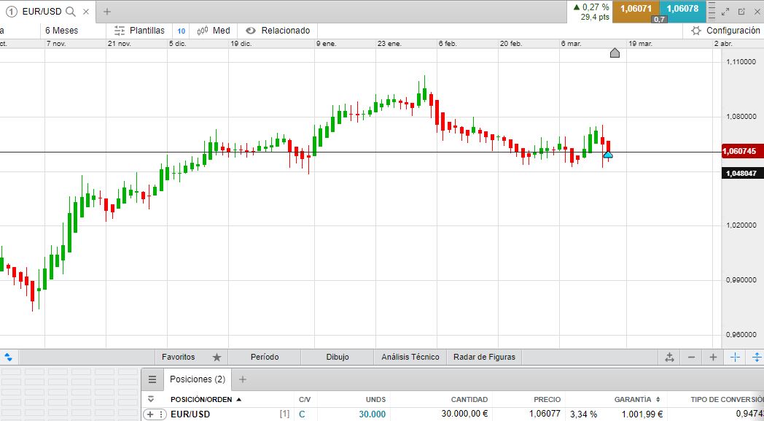
Task: Click TIPO DE CONVERSIÓN column header
Action: coord(727,400)
